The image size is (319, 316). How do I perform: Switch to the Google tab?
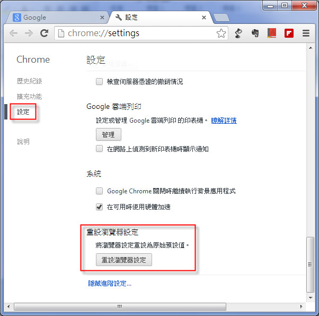[x=57, y=18]
